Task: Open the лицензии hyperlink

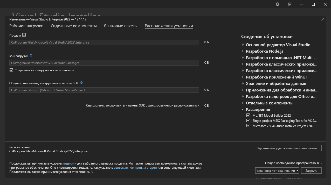Action: tap(69, 164)
